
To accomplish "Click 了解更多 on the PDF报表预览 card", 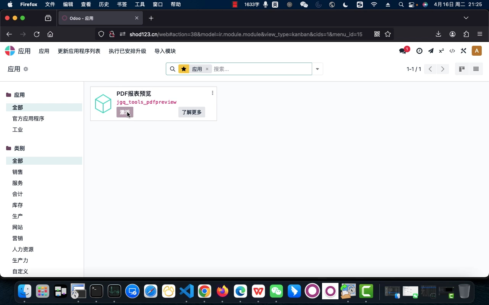I will point(191,112).
